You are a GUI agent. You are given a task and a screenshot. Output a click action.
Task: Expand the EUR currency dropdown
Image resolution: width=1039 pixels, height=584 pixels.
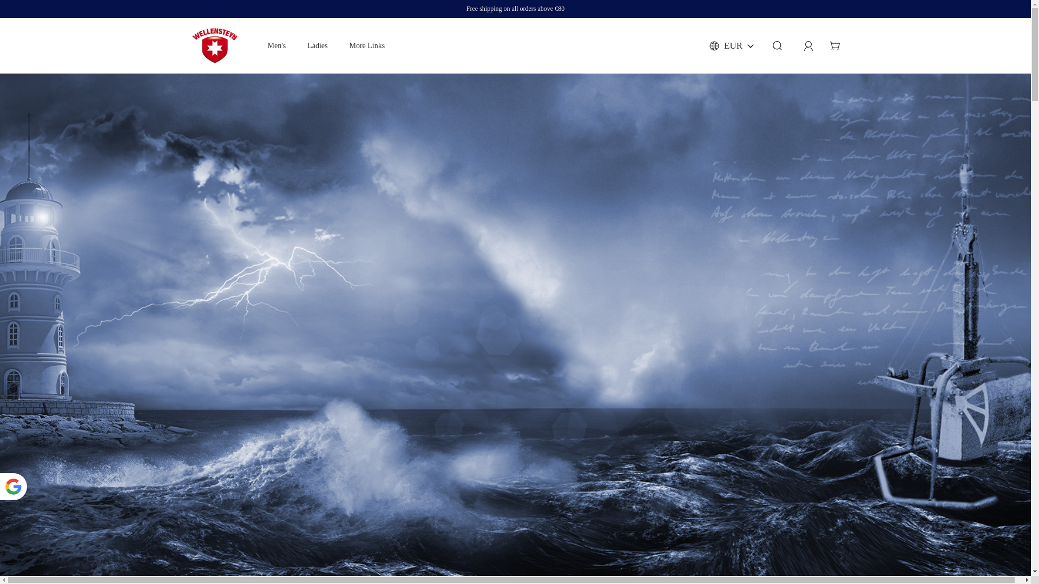[732, 46]
